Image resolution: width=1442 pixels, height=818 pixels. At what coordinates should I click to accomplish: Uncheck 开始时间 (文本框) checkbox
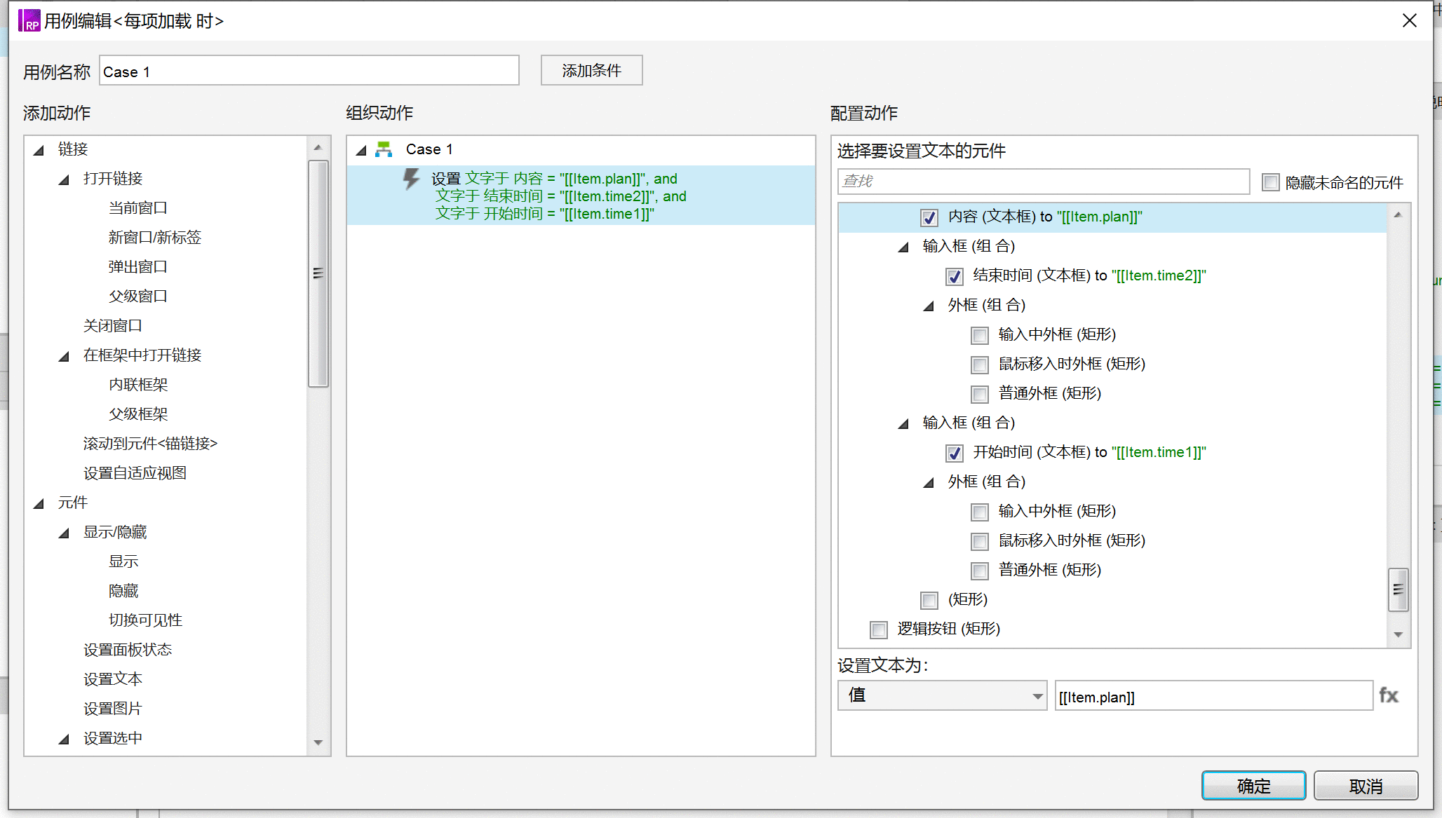pyautogui.click(x=955, y=454)
